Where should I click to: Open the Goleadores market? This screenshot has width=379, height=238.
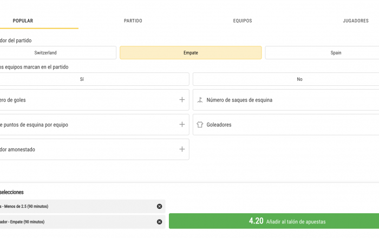(286, 125)
